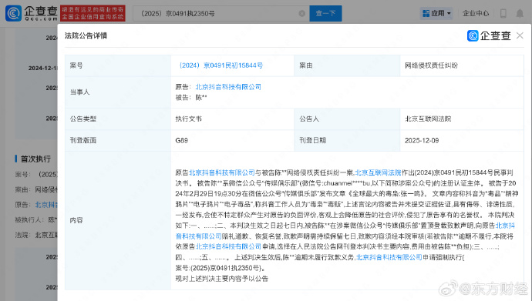Click the mobile phone icon in header
The image size is (532, 301).
pyautogui.click(x=503, y=14)
